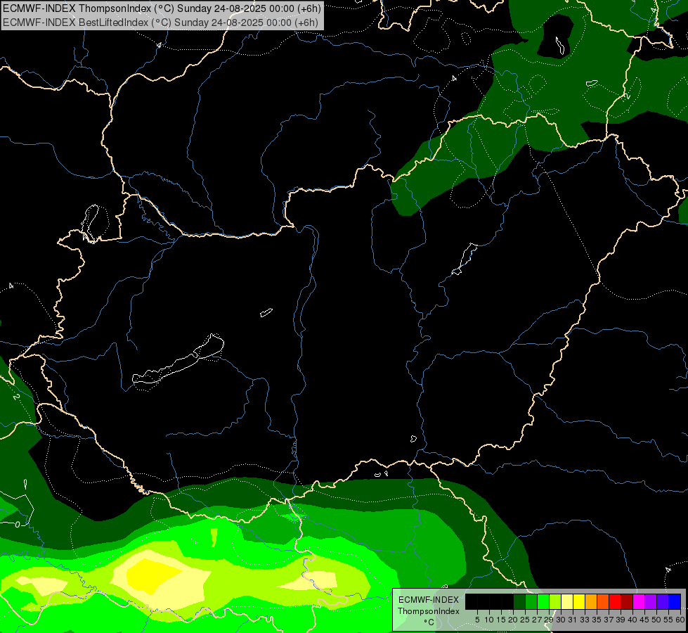Click legend tick value '60'
688x633 pixels.
680,620
